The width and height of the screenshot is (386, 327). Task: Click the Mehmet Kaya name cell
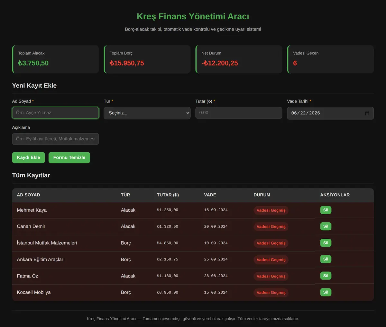[x=32, y=210]
